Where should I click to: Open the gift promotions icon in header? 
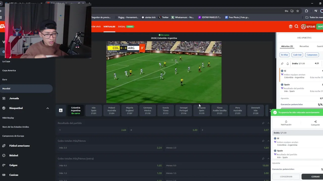point(291,26)
